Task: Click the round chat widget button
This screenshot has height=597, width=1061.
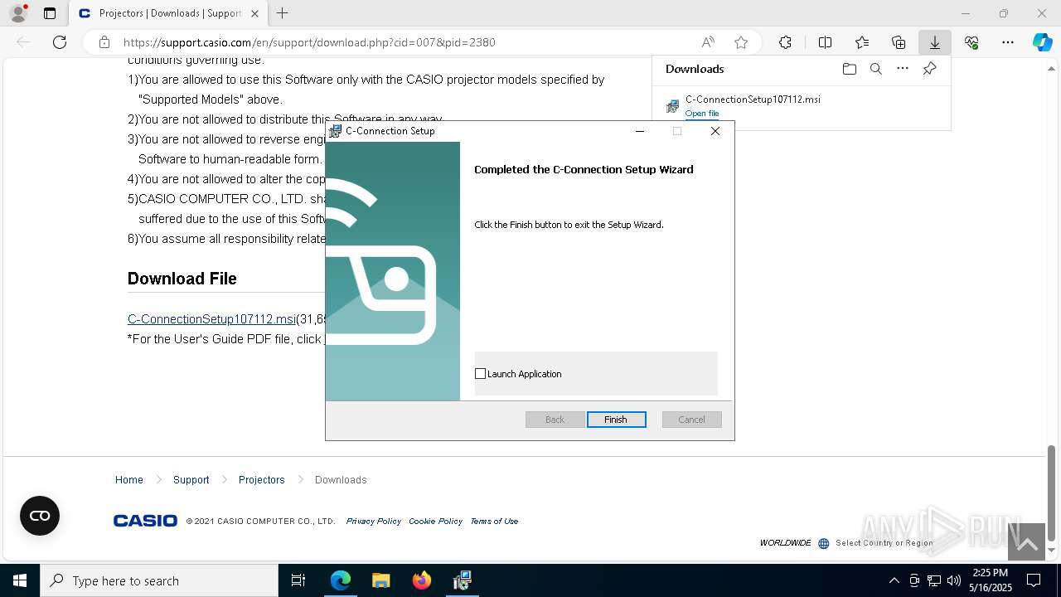Action: pyautogui.click(x=40, y=516)
